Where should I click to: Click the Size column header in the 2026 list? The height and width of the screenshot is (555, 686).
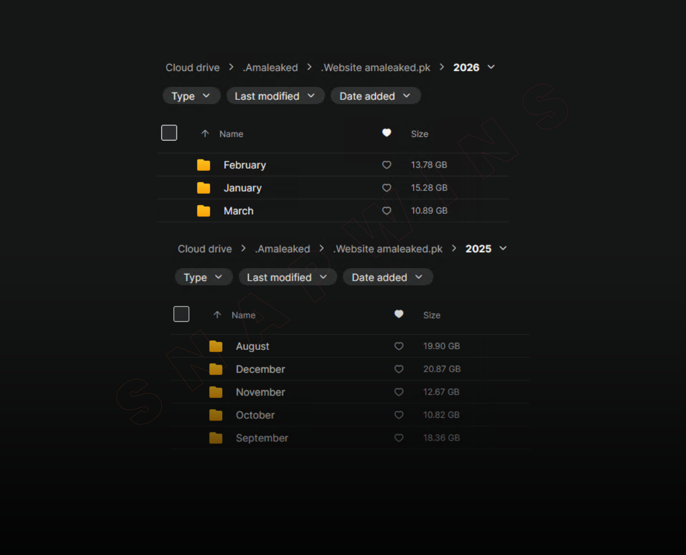(x=419, y=134)
